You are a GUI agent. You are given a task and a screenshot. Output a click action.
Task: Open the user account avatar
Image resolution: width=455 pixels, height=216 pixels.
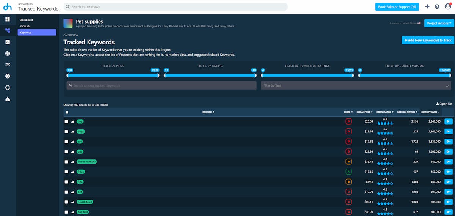[x=448, y=6]
